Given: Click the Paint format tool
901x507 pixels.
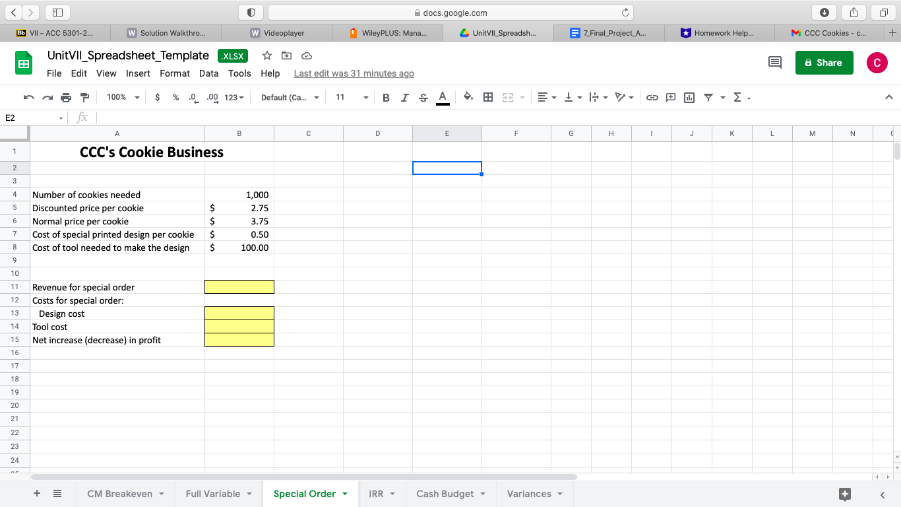Looking at the screenshot, I should [85, 97].
